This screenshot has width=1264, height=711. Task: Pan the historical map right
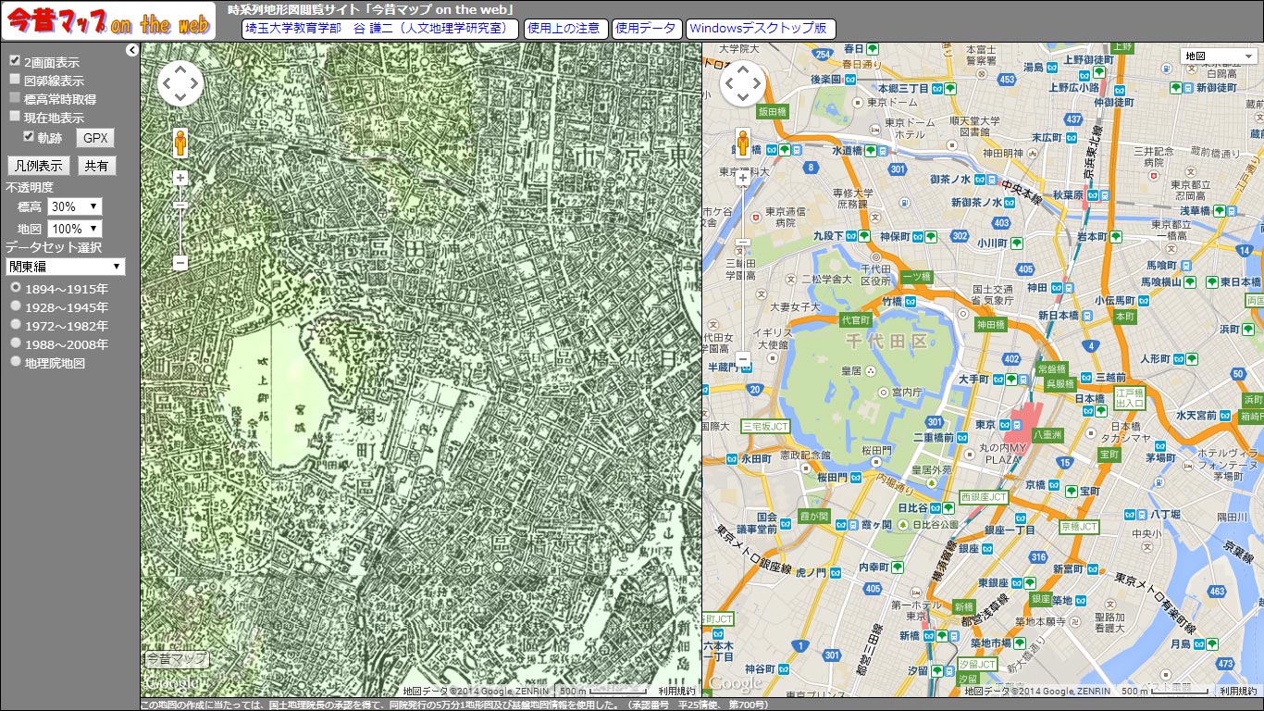(x=194, y=84)
